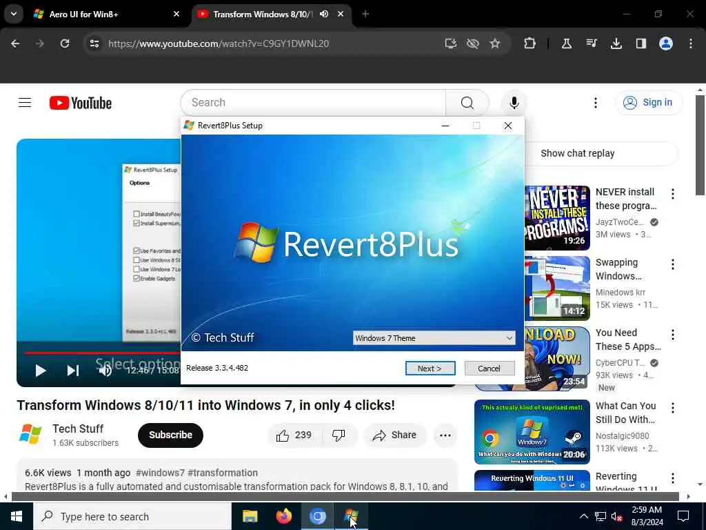The height and width of the screenshot is (530, 706).
Task: Open the Chrome Labs flask icon
Action: click(x=567, y=43)
